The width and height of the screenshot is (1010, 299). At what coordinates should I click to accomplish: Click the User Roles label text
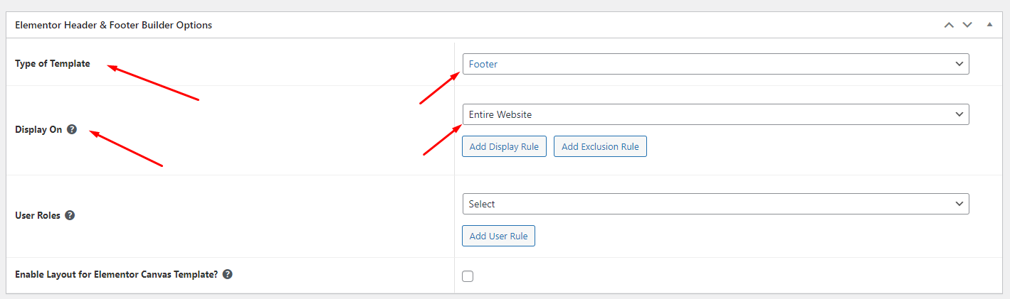tap(38, 215)
